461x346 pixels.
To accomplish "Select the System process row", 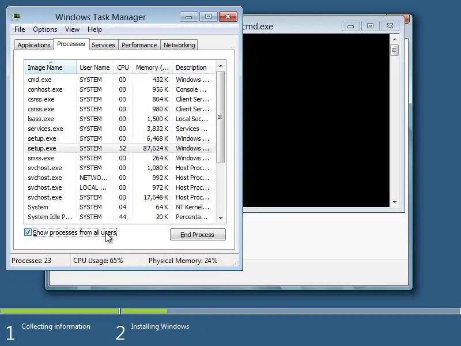I will [x=120, y=207].
